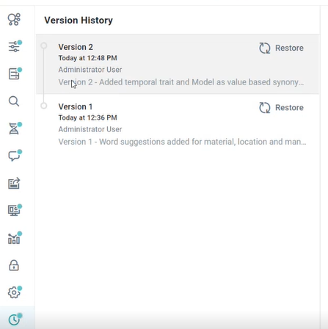Click the Version 1 timeline circle marker
The width and height of the screenshot is (328, 329).
(x=44, y=106)
